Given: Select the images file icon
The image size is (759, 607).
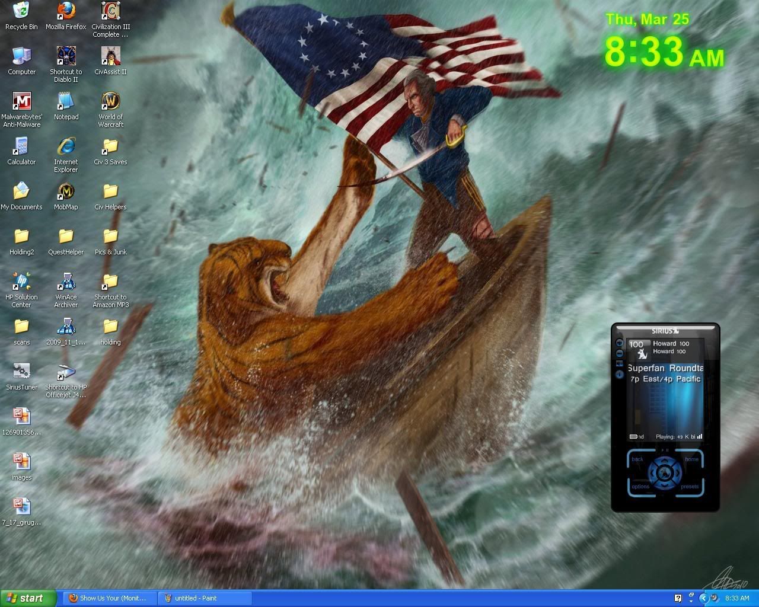Looking at the screenshot, I should (x=21, y=467).
